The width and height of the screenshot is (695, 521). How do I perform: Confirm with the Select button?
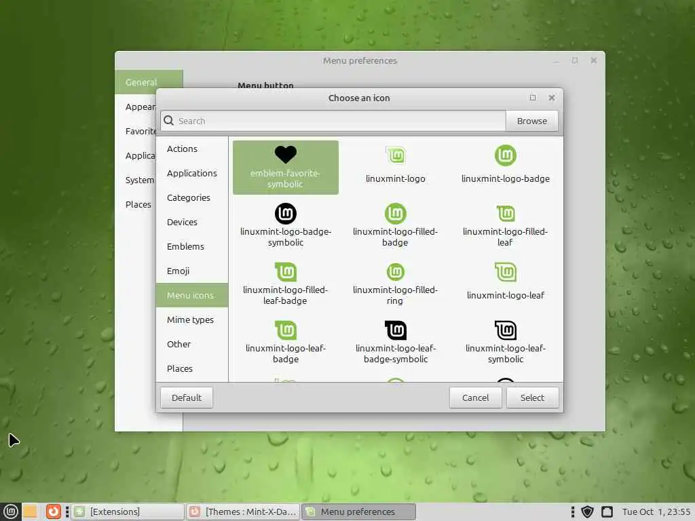532,398
